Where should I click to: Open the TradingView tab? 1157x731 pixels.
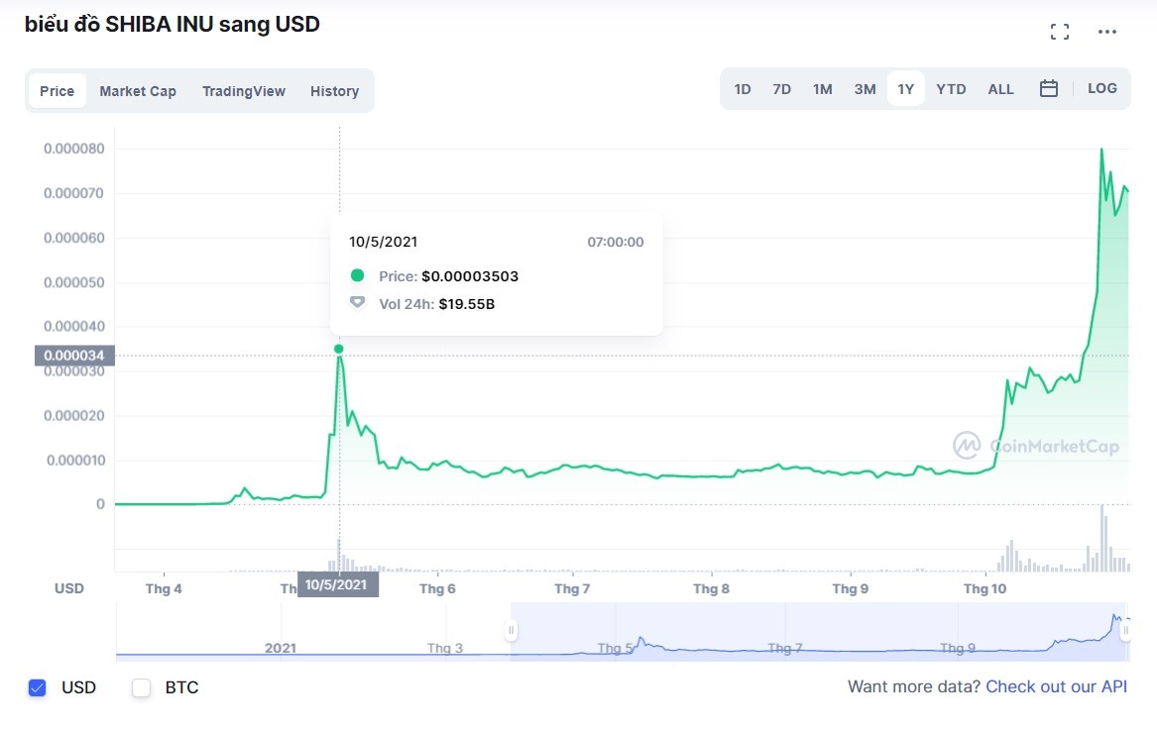tap(244, 90)
